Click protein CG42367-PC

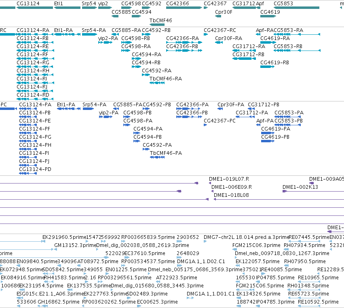click(219, 121)
